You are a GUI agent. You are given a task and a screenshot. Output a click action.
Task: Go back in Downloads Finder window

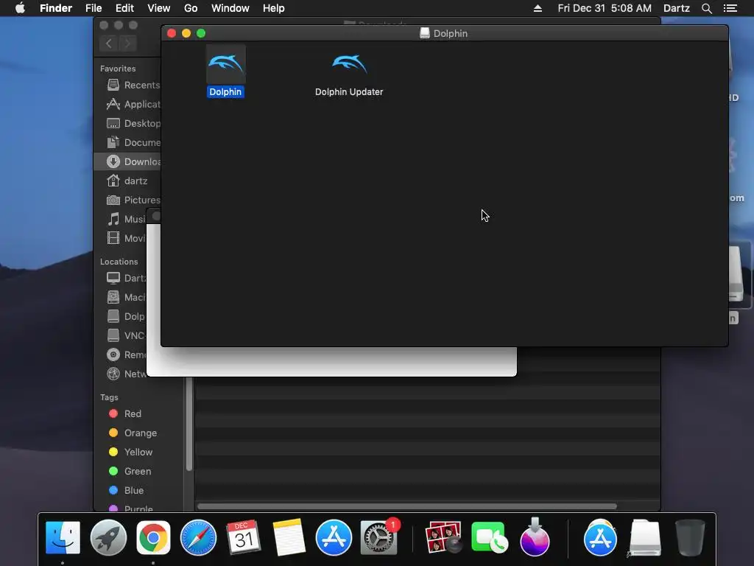point(109,43)
